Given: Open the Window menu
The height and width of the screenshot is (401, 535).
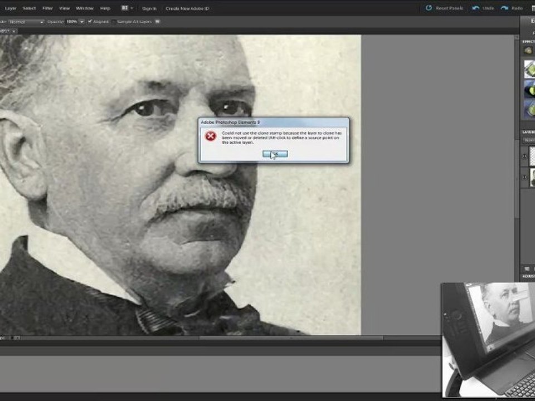Looking at the screenshot, I should 85,8.
